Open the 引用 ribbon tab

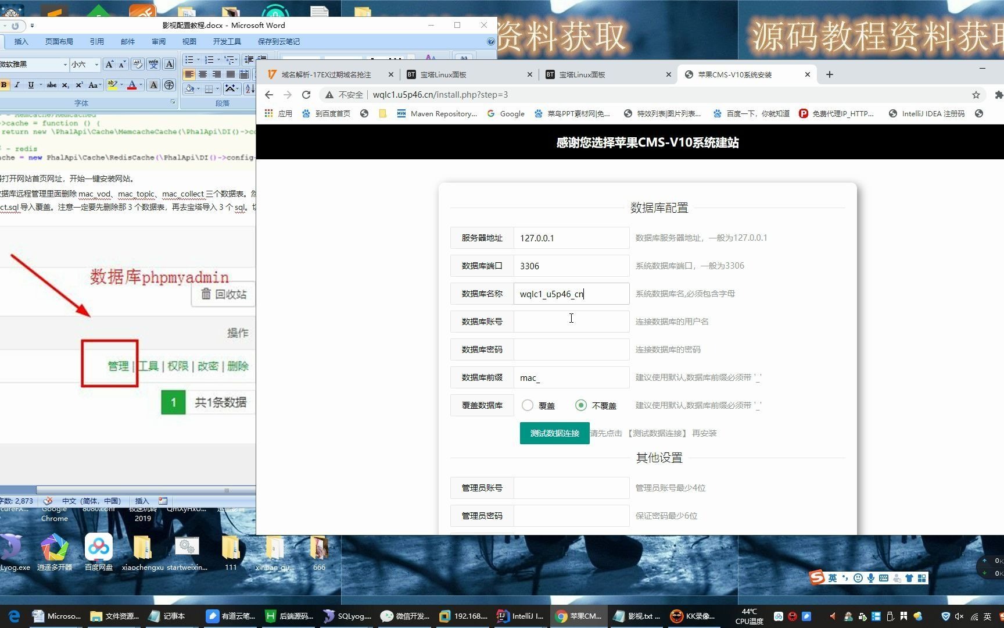96,41
